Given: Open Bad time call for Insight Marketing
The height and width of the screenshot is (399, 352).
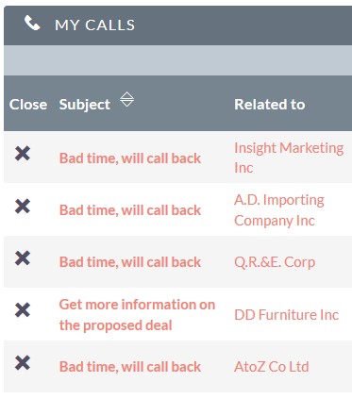Looking at the screenshot, I should 130,158.
